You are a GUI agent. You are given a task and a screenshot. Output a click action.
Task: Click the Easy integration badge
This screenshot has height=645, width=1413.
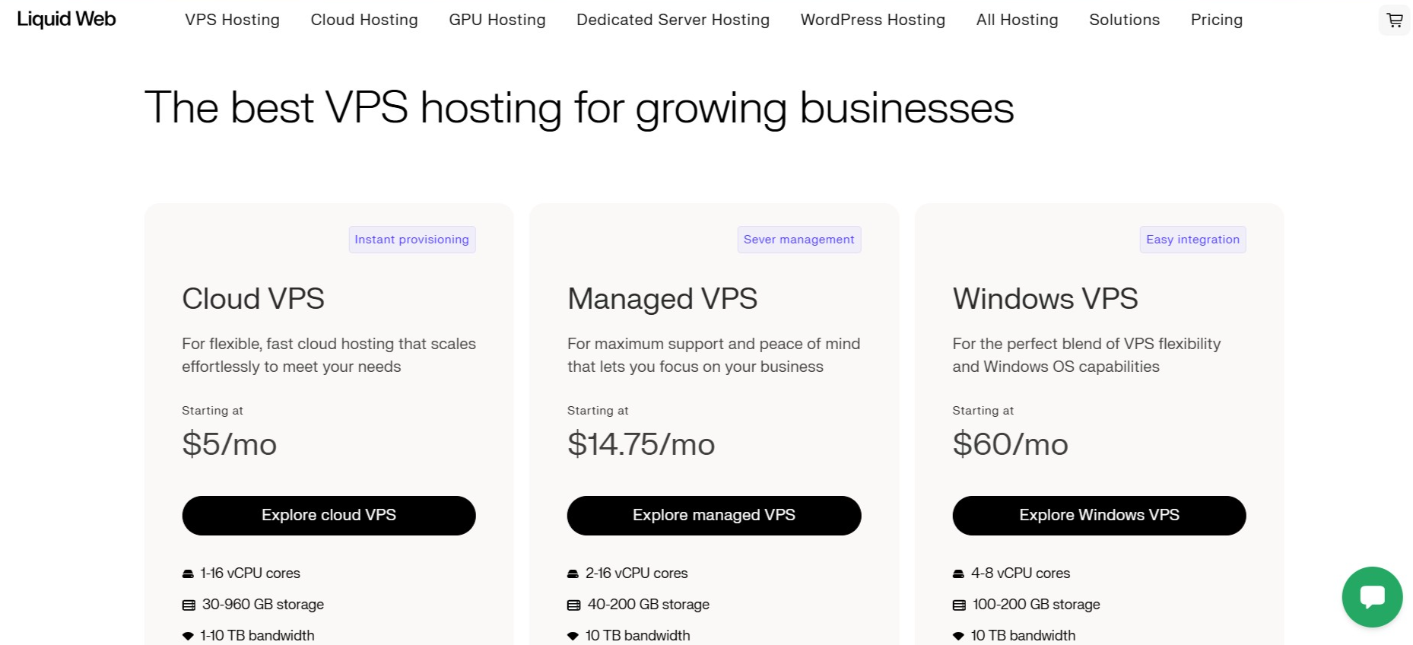(x=1192, y=240)
